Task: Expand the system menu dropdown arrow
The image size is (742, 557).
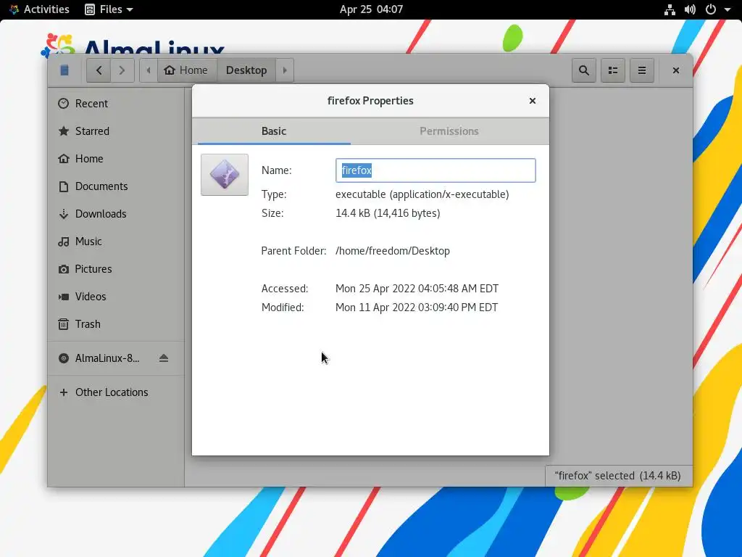Action: pos(728,9)
